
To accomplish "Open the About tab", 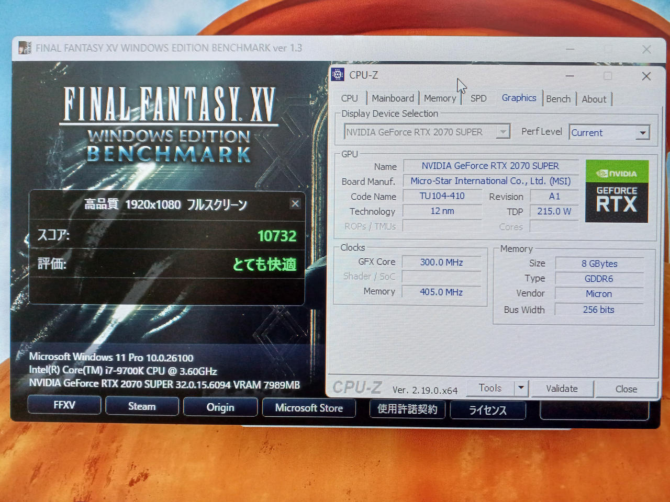I will [x=594, y=99].
